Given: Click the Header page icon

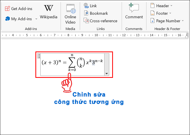Looking at the screenshot, I should (152, 6).
